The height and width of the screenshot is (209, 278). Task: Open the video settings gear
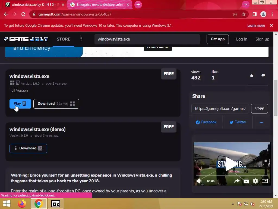pos(255,181)
